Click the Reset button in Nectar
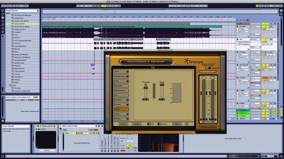Screen dimensions: 284x159 click(x=177, y=124)
